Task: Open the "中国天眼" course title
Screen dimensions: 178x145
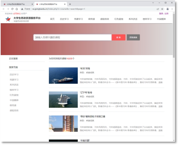Action: pyautogui.click(x=85, y=140)
